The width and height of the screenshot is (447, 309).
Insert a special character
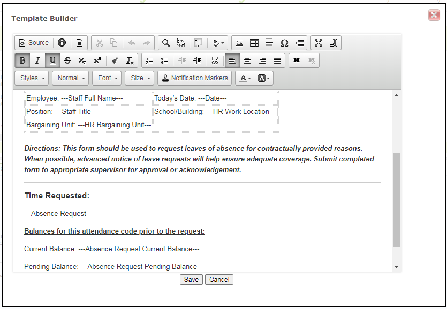coord(284,43)
